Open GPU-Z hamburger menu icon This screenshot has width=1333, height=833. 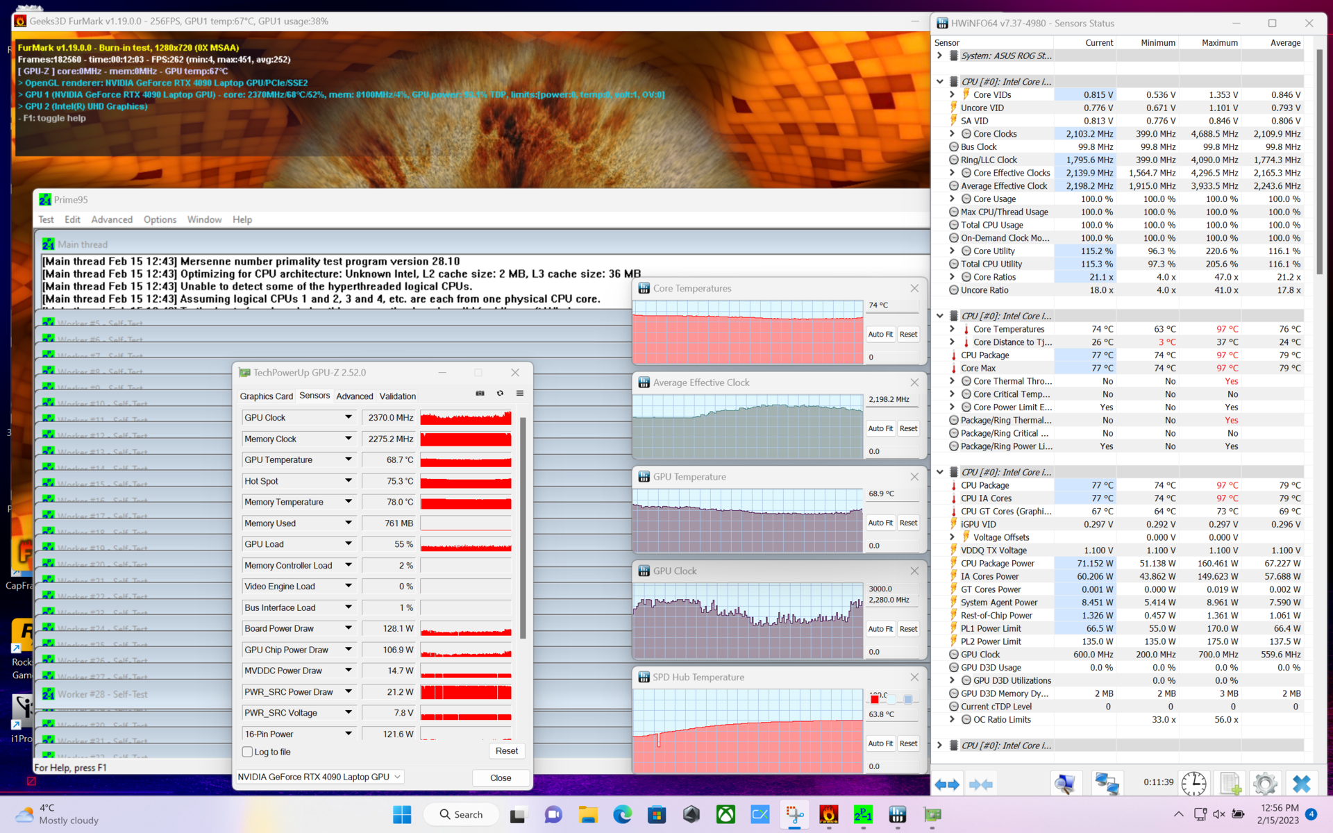[x=519, y=394]
